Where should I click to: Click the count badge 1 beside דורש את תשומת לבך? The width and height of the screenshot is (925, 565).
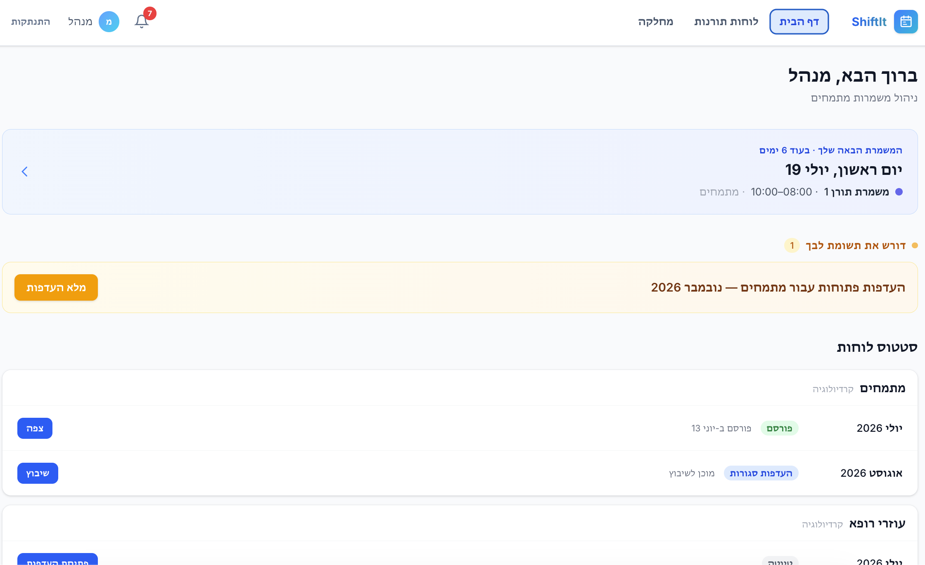(x=792, y=246)
